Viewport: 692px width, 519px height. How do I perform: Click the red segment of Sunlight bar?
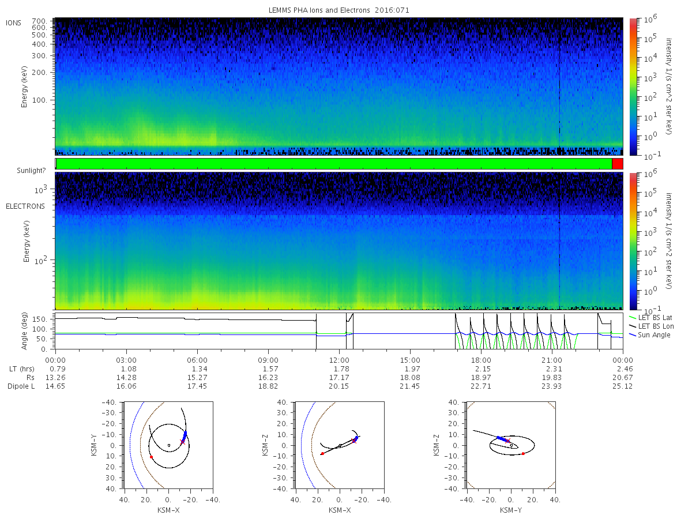tap(617, 164)
